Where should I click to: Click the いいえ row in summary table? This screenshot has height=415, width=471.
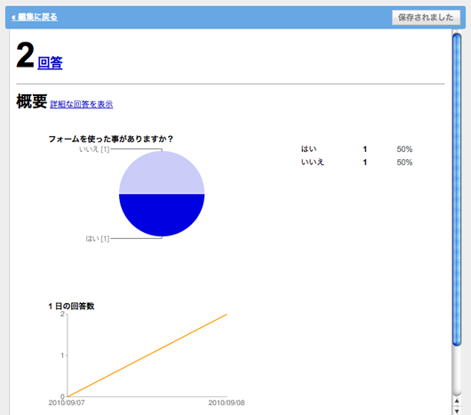[356, 162]
